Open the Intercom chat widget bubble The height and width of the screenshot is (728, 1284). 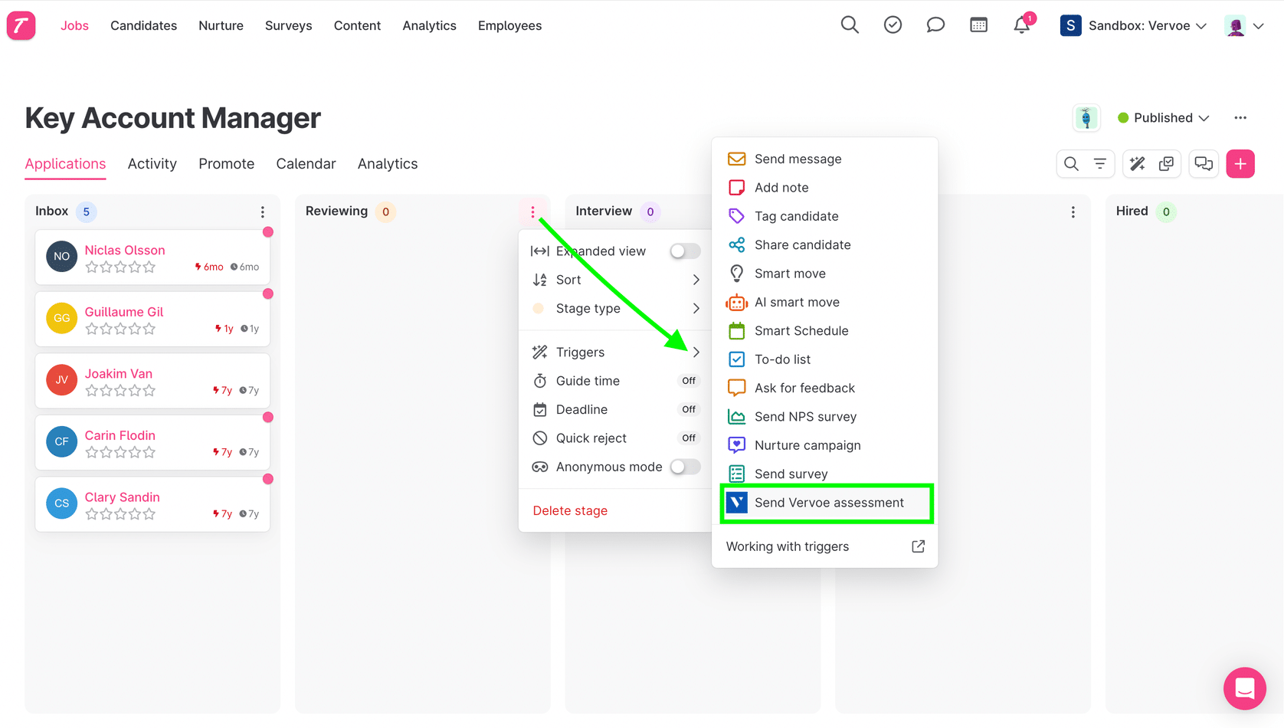tap(1245, 689)
